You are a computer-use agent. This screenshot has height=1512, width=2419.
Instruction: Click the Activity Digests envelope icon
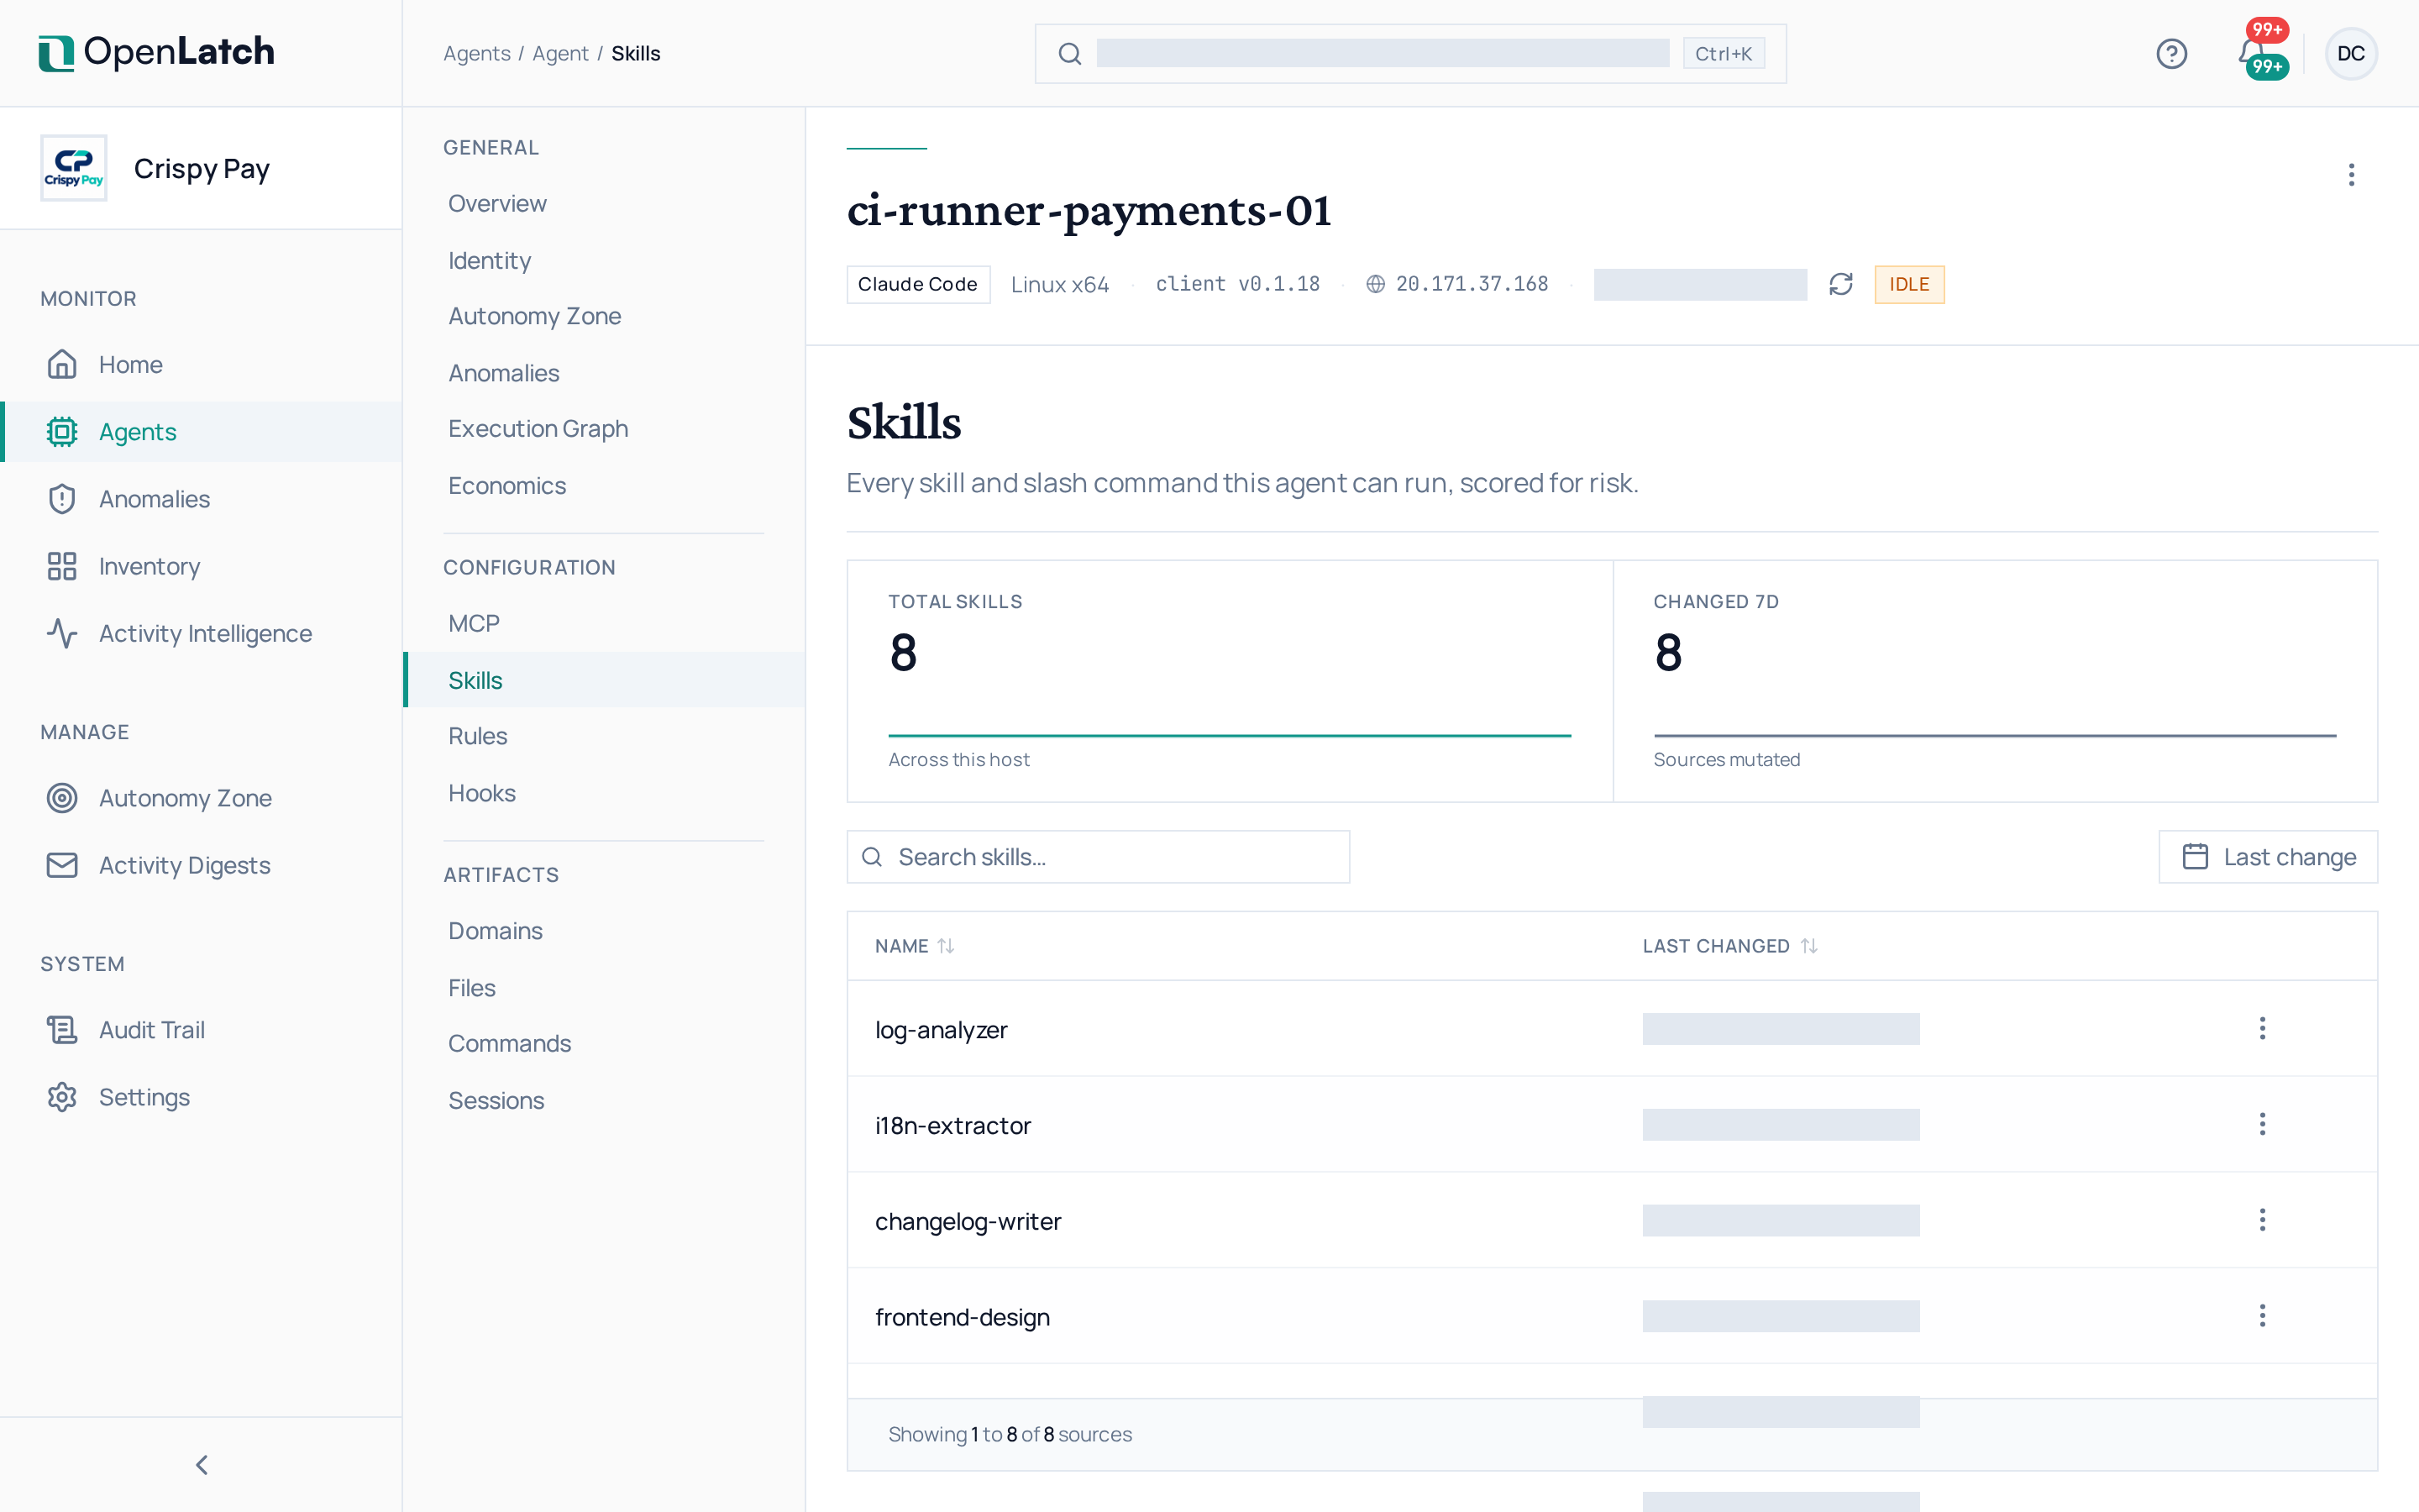pyautogui.click(x=62, y=865)
